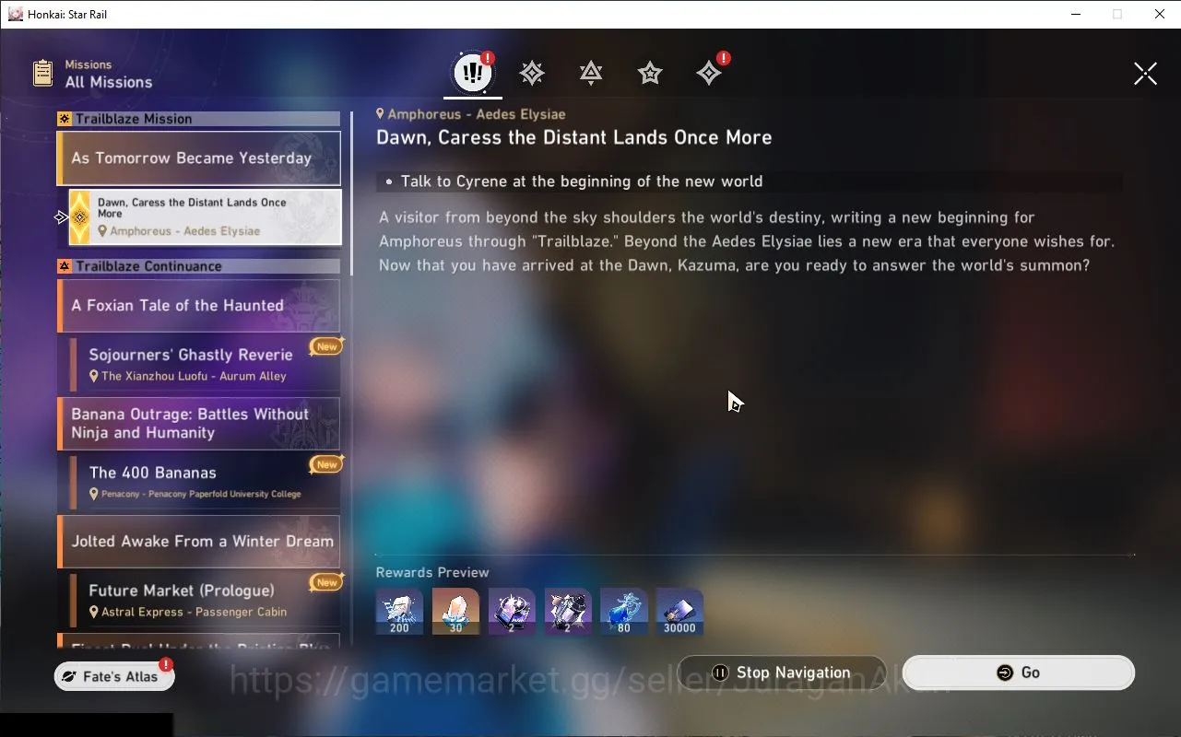Click the New badge on The 400 Bananas
This screenshot has height=737, width=1181.
326,464
